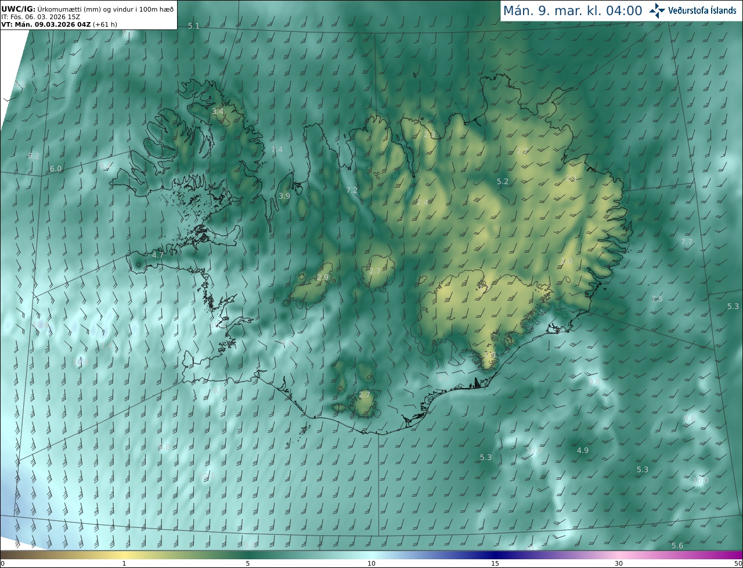Click the 8.2 value label on the map
The height and width of the screenshot is (568, 743).
coord(34,156)
